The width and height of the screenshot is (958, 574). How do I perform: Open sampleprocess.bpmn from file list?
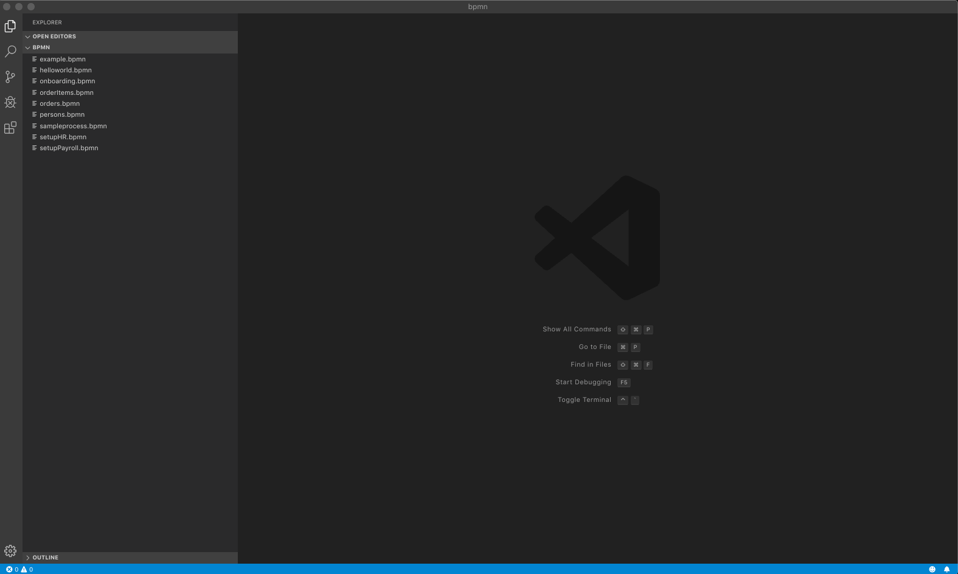point(73,126)
